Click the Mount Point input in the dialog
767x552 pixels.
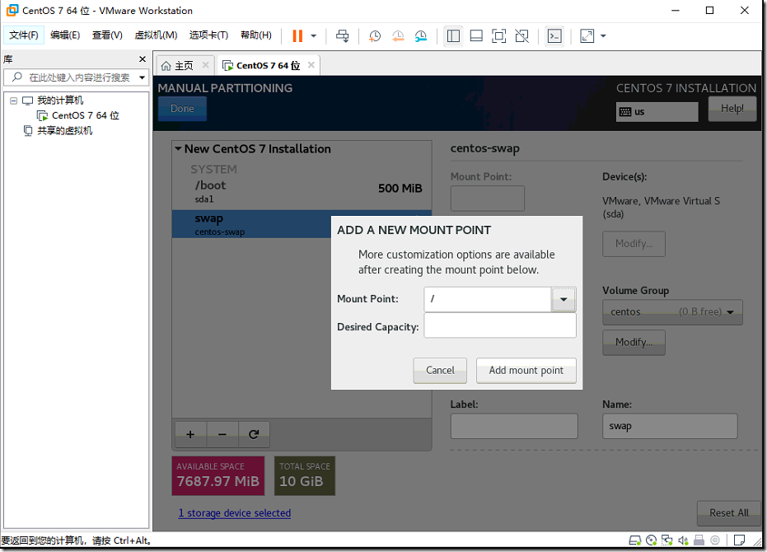(x=487, y=299)
